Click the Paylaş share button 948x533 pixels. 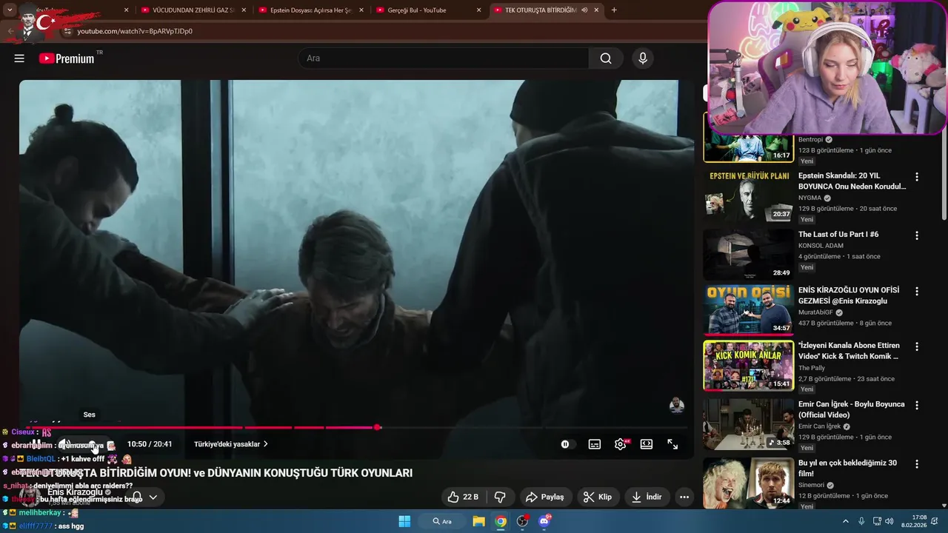[x=544, y=497]
